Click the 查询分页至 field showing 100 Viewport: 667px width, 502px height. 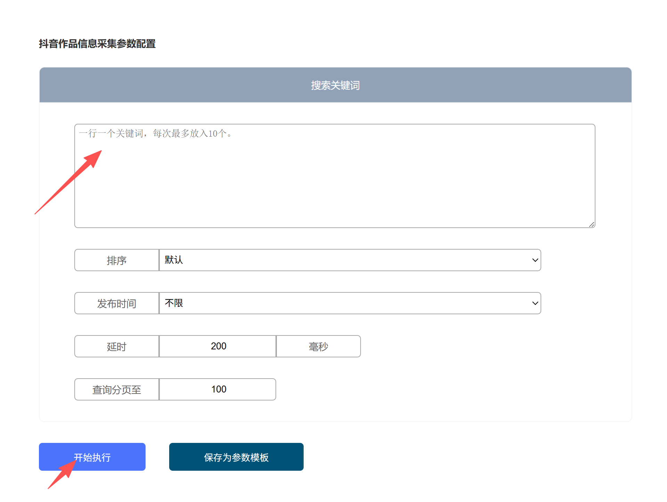218,389
